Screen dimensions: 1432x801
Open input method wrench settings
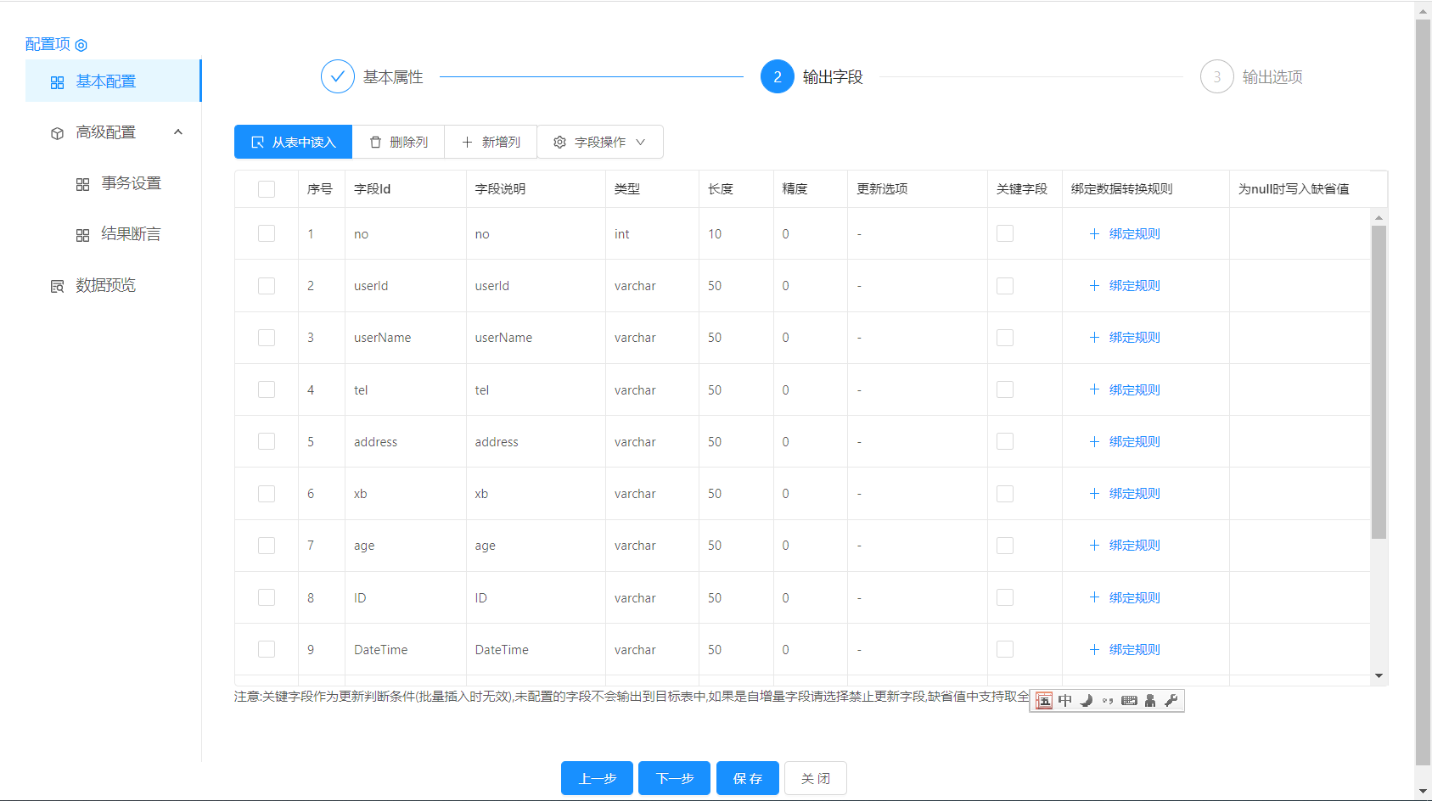1171,701
